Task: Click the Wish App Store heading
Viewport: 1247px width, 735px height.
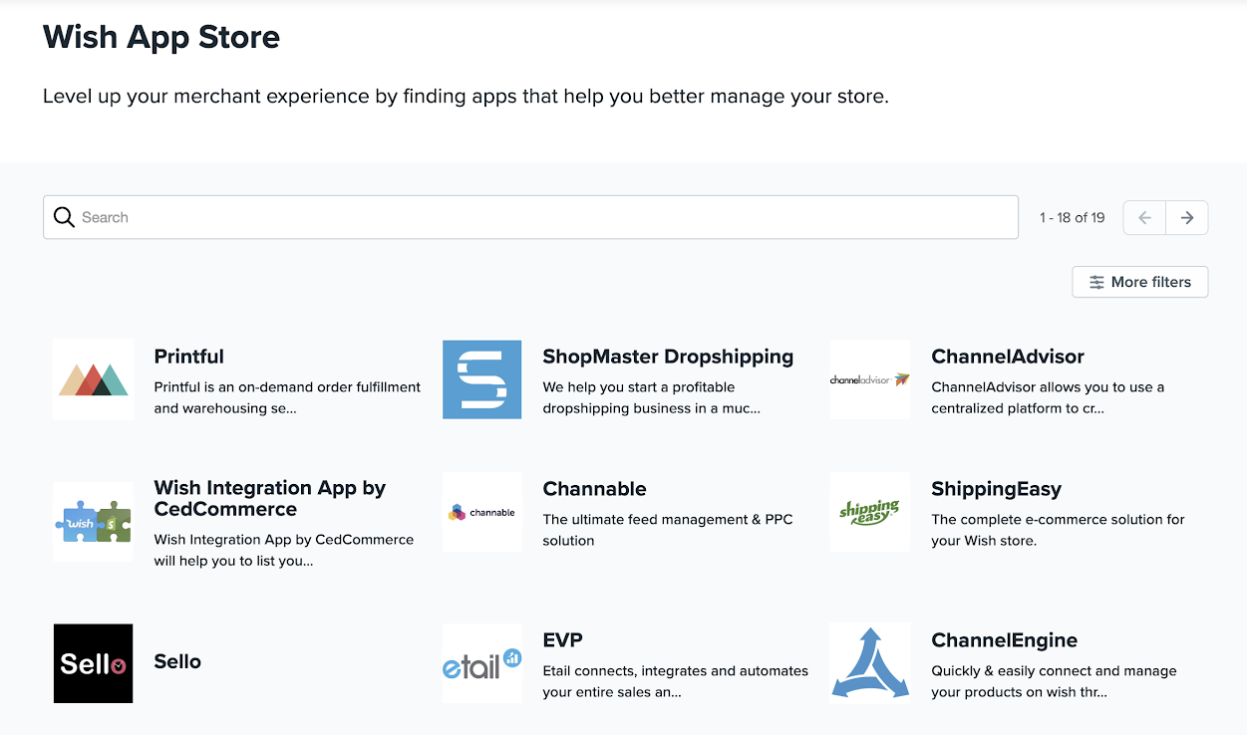Action: (x=160, y=37)
